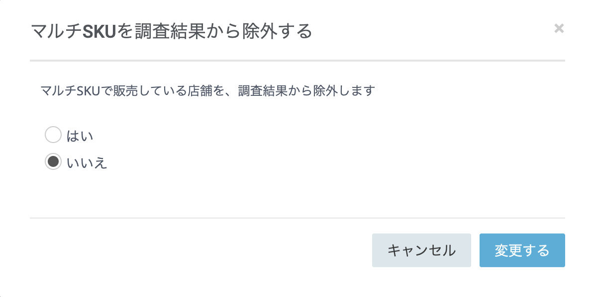This screenshot has width=594, height=297.
Task: Click the いいえ option label text
Action: 87,162
